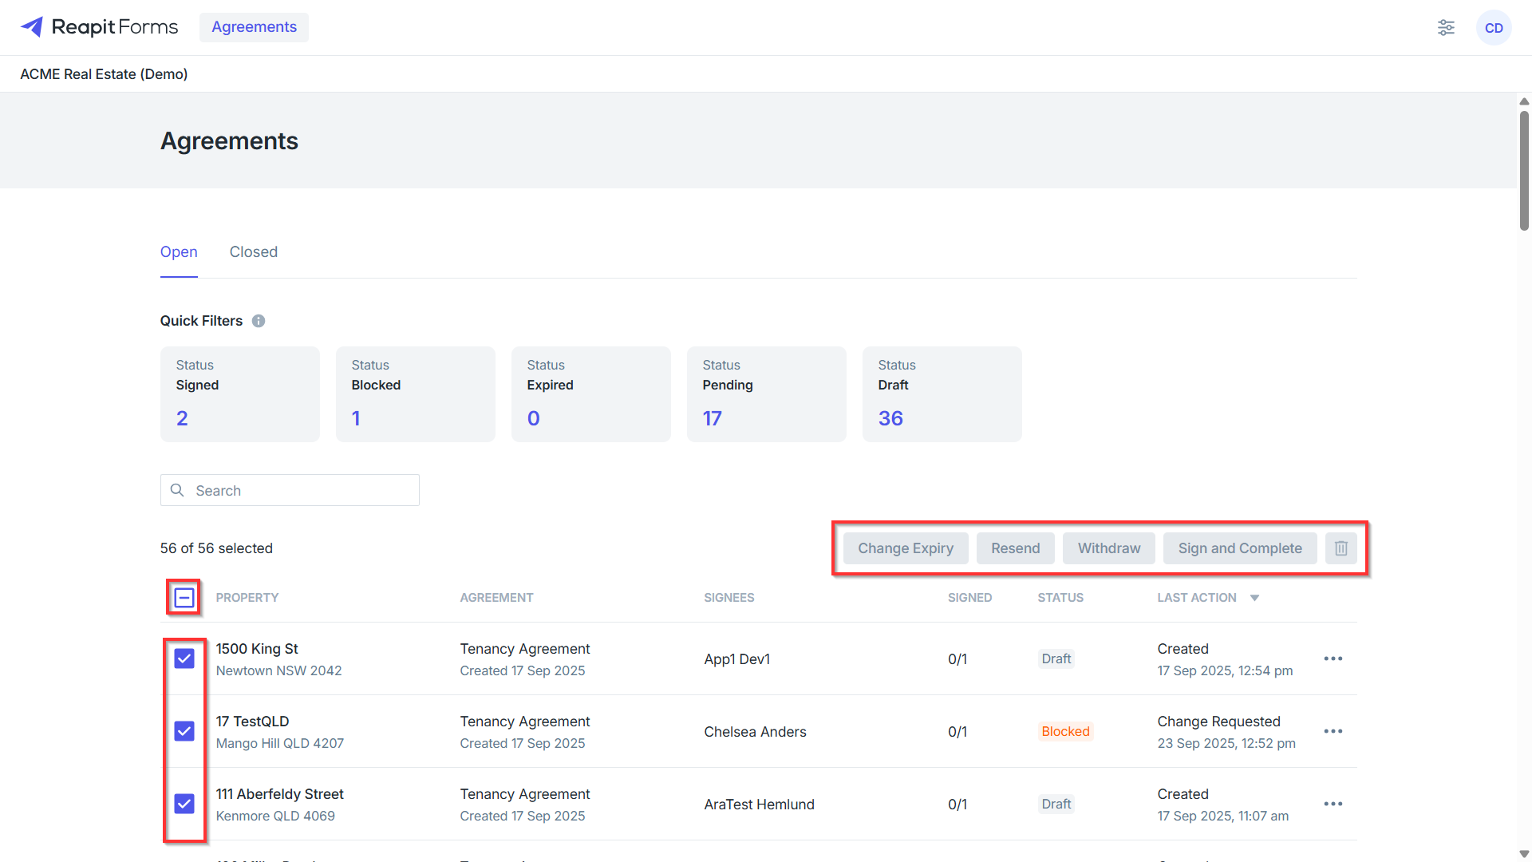Click the Quick Filters info icon

(x=259, y=321)
